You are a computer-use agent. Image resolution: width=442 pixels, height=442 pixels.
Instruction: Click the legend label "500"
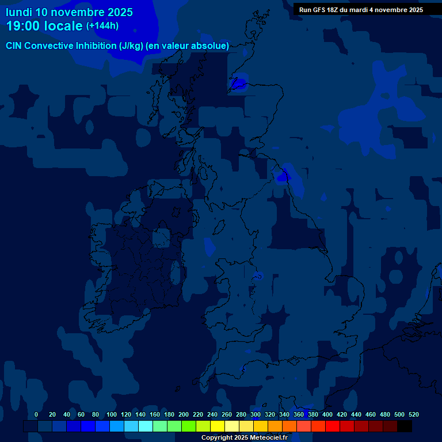coord(399,414)
